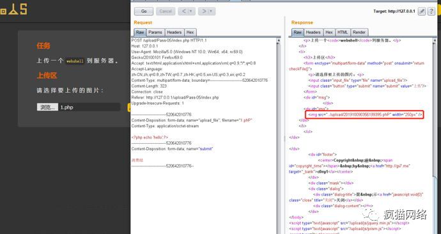Click the Target: http://127.0.0.1 label
The image size is (441, 234).
click(x=394, y=12)
